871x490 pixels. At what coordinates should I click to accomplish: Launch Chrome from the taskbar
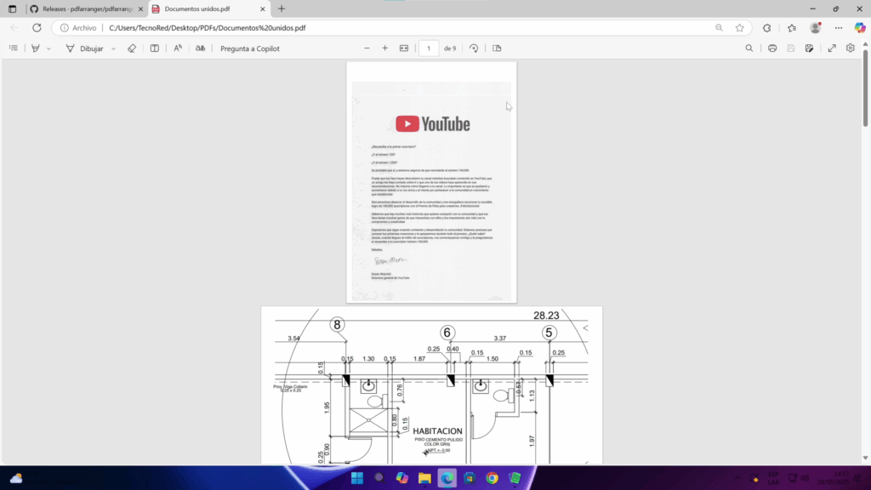point(492,478)
